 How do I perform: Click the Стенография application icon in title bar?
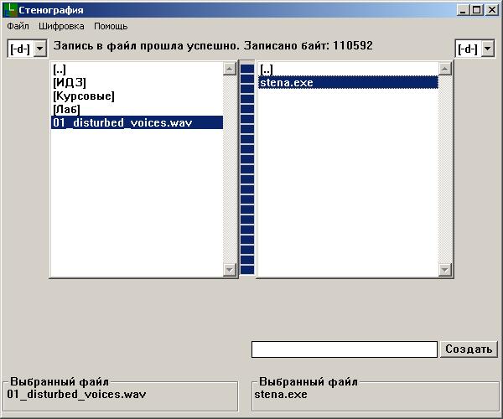click(x=11, y=10)
